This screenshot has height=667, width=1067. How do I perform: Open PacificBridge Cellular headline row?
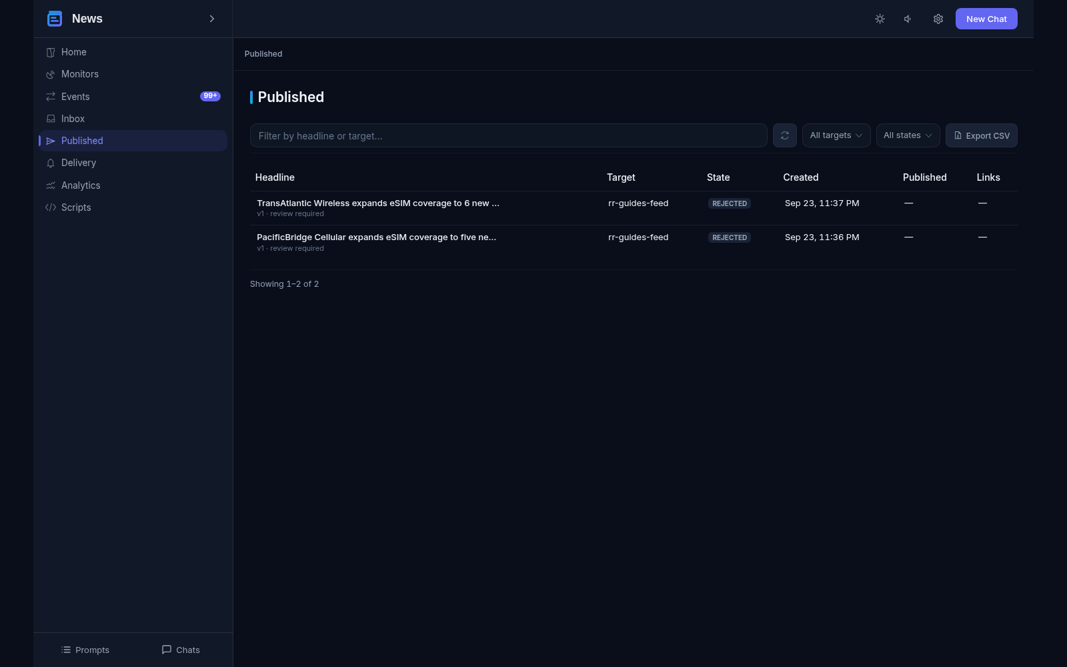(634, 242)
